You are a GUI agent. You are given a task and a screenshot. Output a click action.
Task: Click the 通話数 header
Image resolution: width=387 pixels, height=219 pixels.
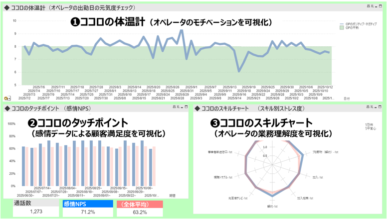(36, 203)
